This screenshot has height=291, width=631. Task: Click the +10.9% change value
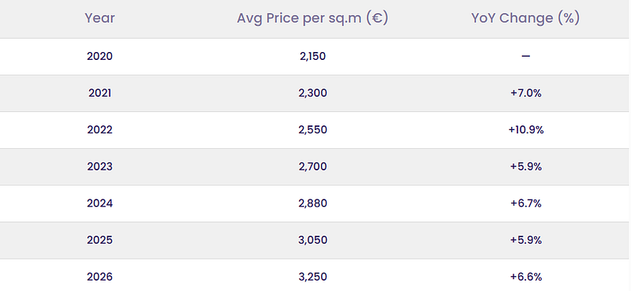tap(525, 130)
